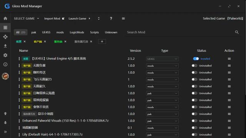This screenshot has width=246, height=138.
Task: Click drag handle dots of 地图解锁器 row
Action: 19,128
